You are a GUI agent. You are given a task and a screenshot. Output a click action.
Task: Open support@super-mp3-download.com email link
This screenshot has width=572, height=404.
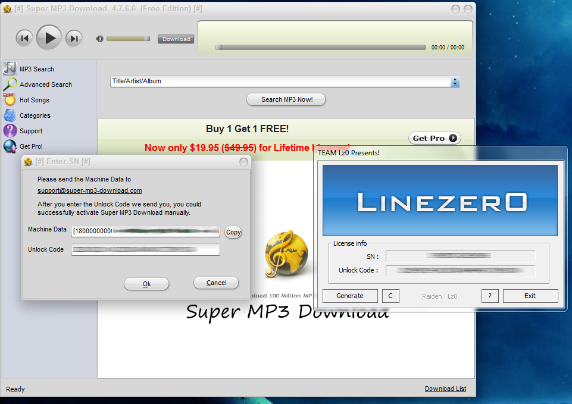[x=90, y=191]
